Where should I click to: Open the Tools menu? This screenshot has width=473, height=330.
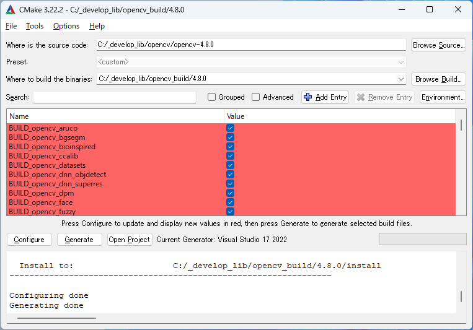pyautogui.click(x=35, y=26)
